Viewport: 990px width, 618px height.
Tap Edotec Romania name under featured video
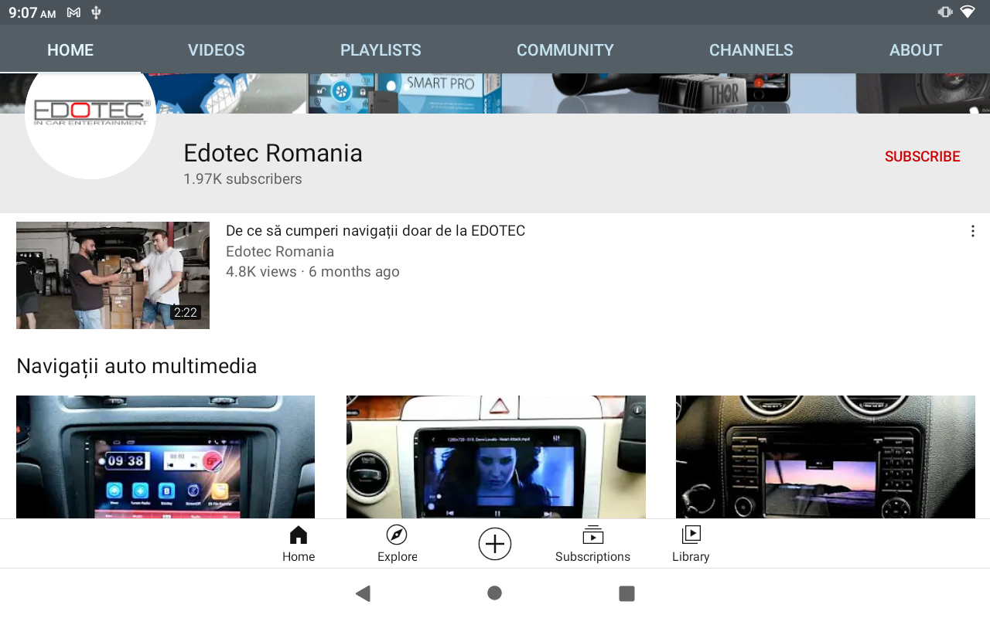click(280, 252)
